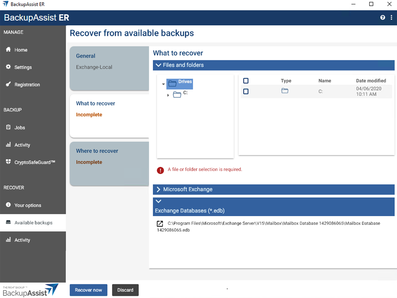Viewport: 397px width, 298px height.
Task: Click the 'A file or folder selection is required' message
Action: pyautogui.click(x=205, y=169)
